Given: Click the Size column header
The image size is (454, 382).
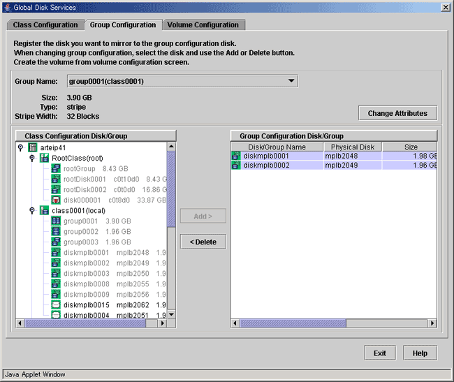Looking at the screenshot, I should (x=410, y=147).
